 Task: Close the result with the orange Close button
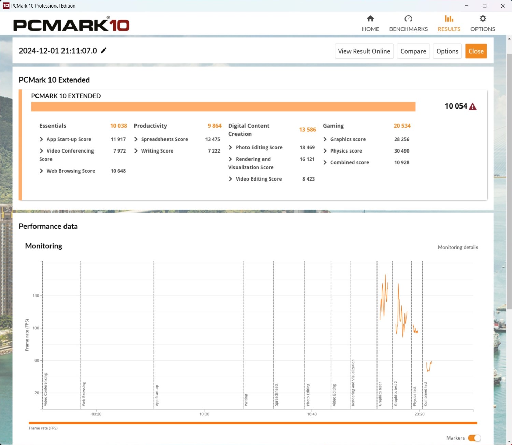click(x=476, y=51)
